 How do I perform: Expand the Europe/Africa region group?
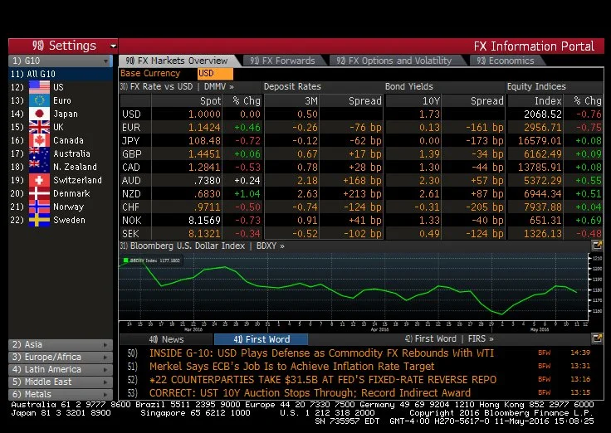click(x=61, y=357)
